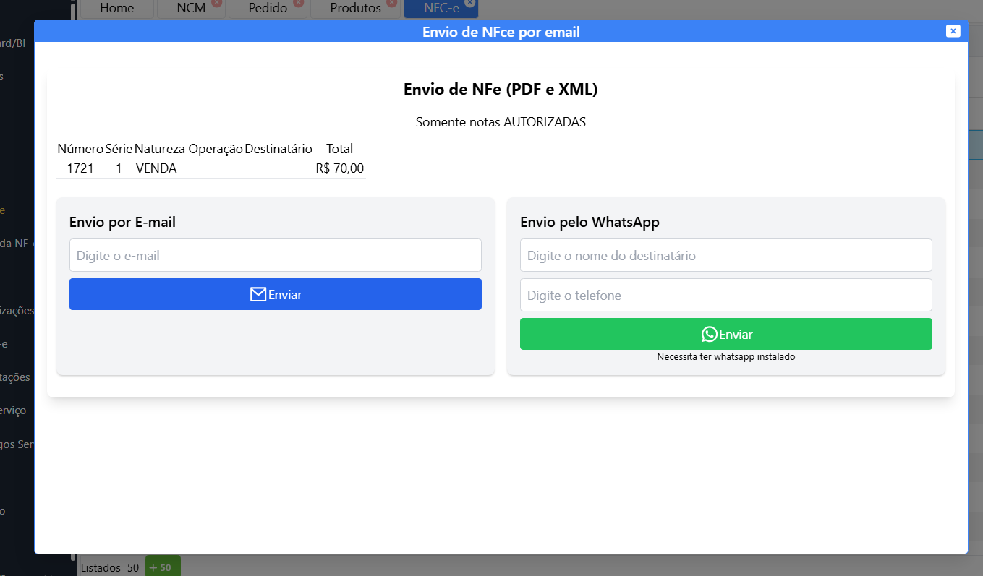Click the envelope icon on the email Enviar button

(258, 294)
